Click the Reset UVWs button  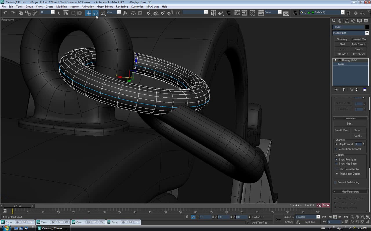[x=341, y=131]
